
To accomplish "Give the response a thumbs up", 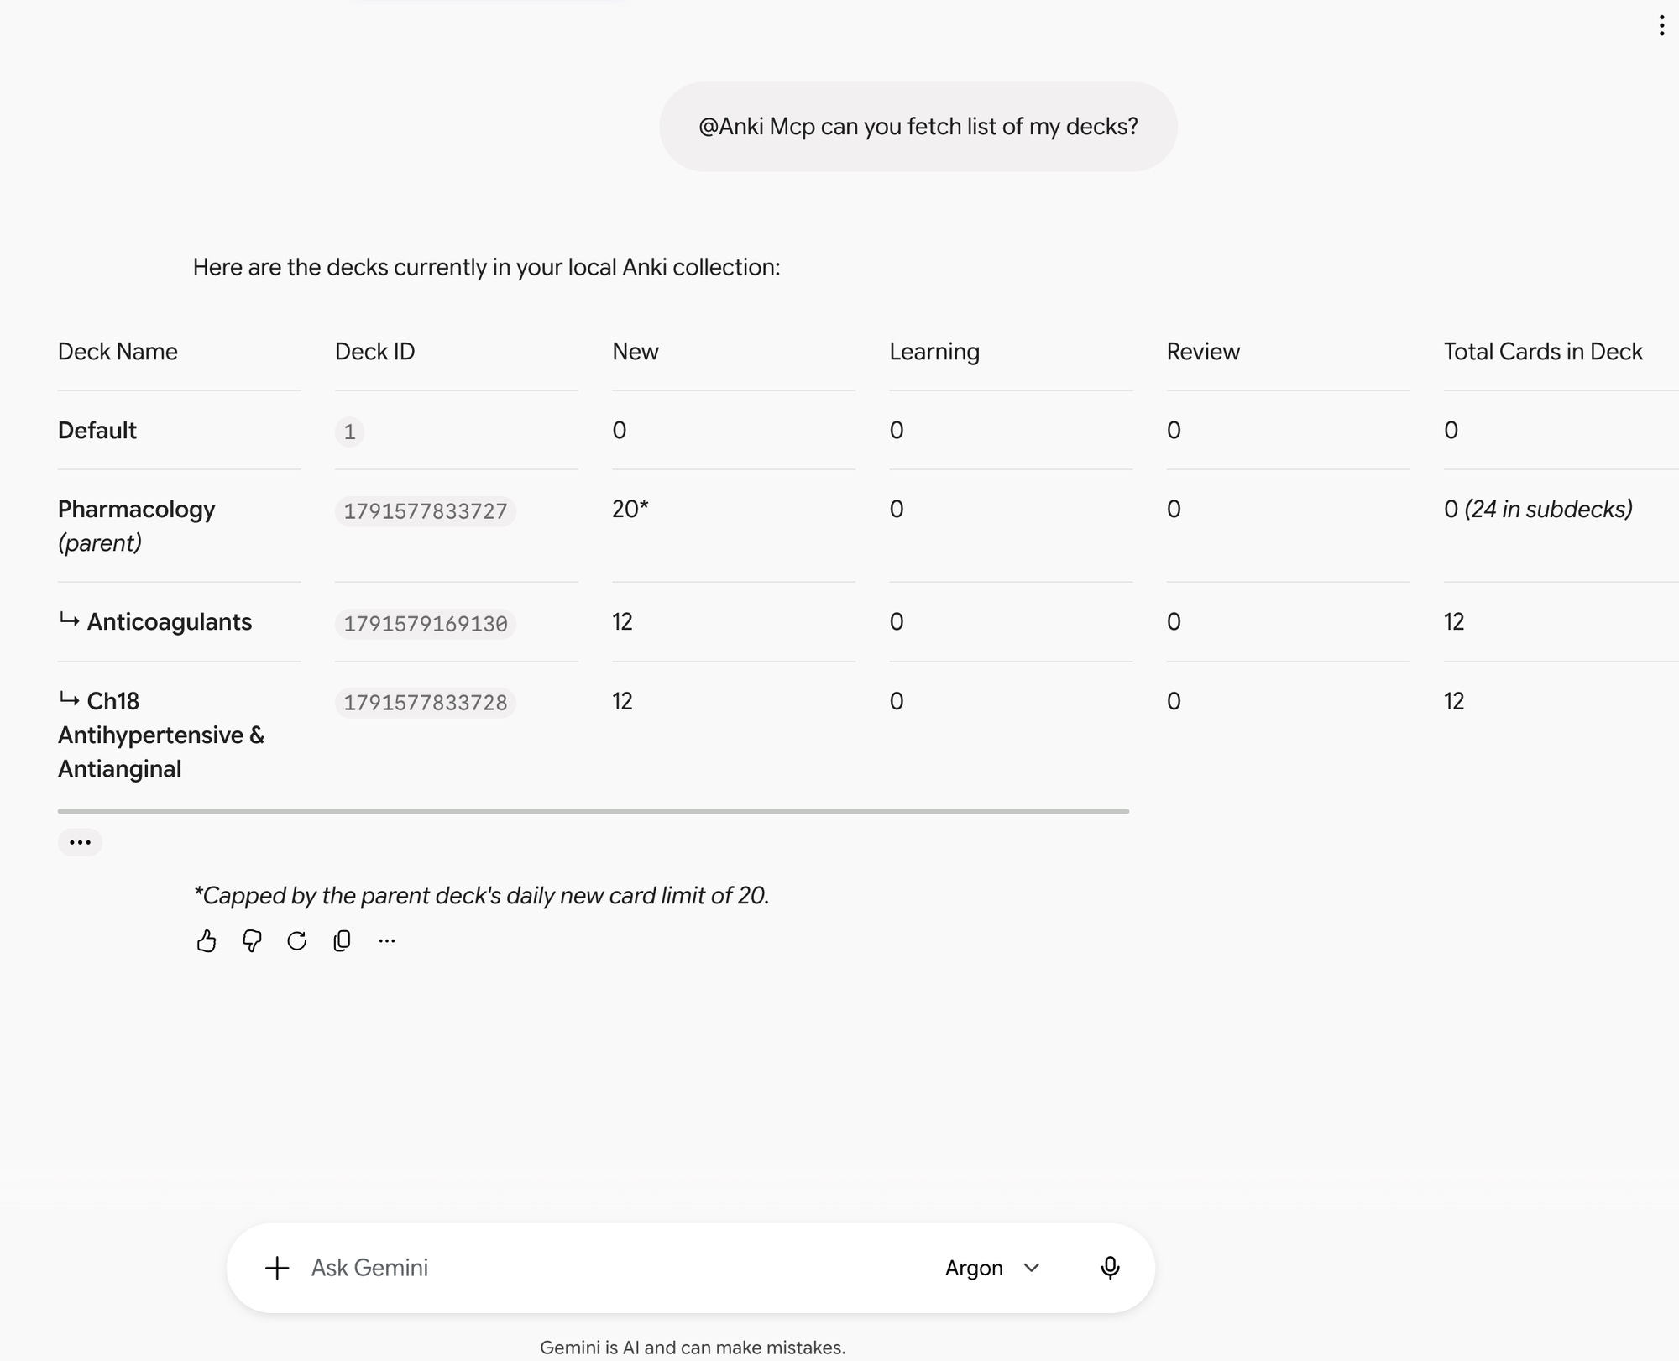I will 207,941.
